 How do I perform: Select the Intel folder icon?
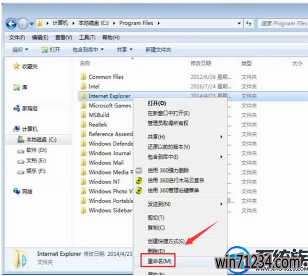tap(83, 86)
